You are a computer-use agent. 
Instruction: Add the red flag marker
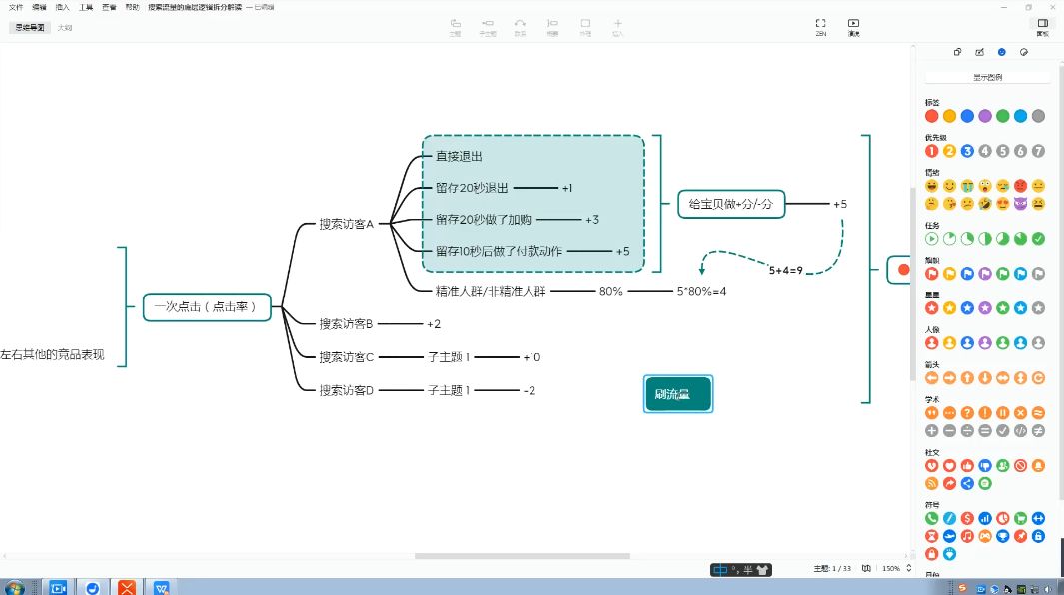pos(932,274)
